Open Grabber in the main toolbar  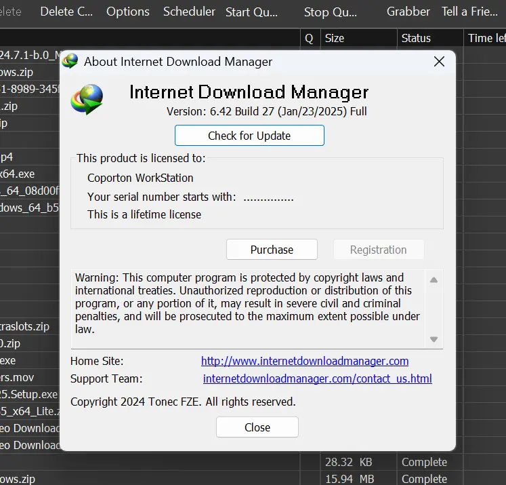click(408, 12)
